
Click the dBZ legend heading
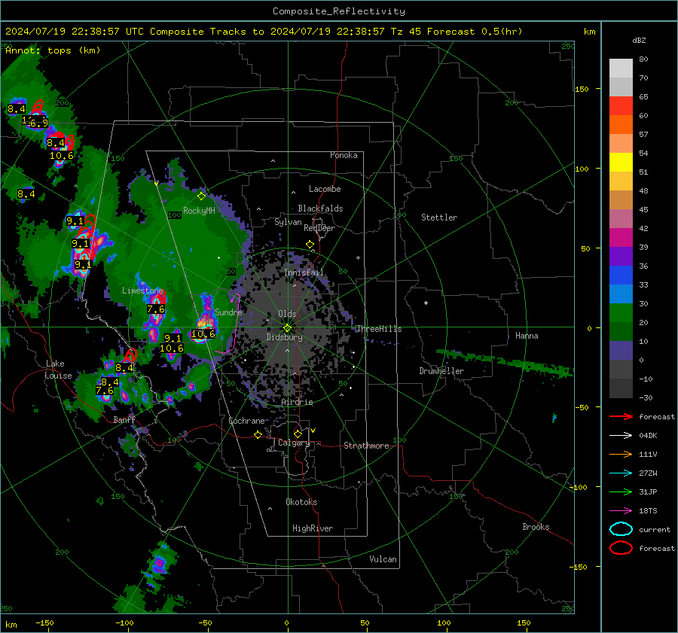coord(639,40)
